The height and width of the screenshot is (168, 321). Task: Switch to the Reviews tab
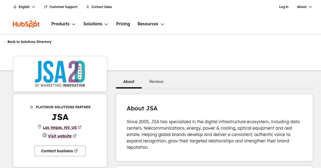(156, 82)
